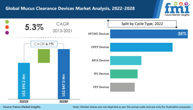
Task: Click the 'PEP Devices' label
Action: [x=101, y=87]
